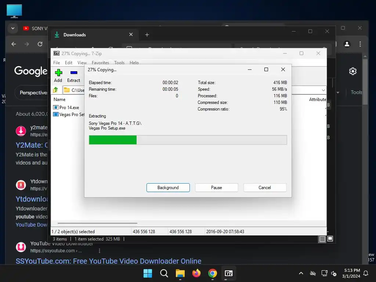Cancel the extraction
Viewport: 376px width, 282px height.
pyautogui.click(x=265, y=188)
